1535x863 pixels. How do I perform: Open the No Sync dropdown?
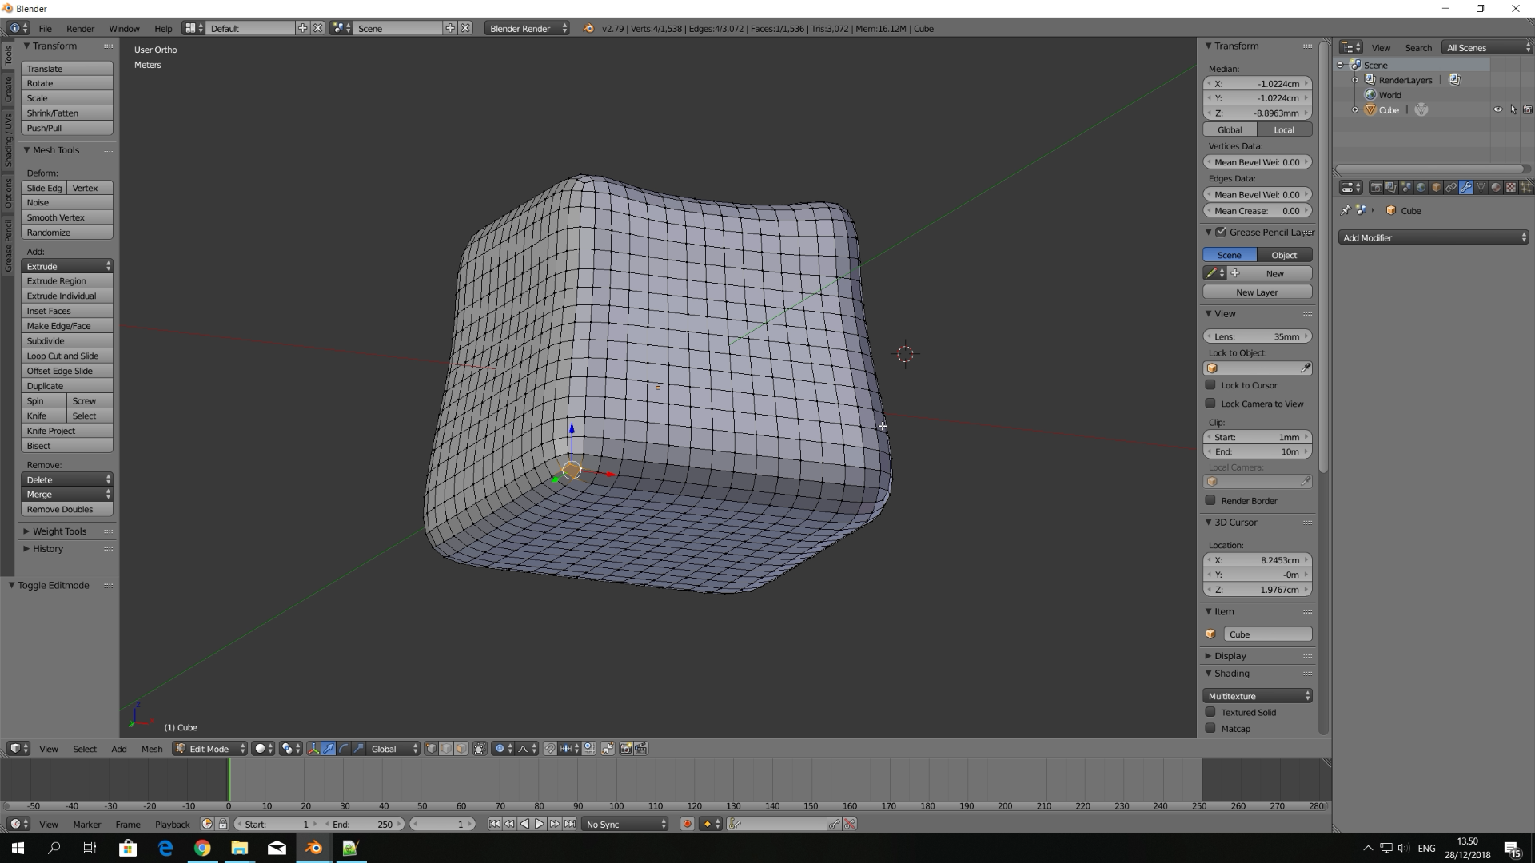(625, 824)
